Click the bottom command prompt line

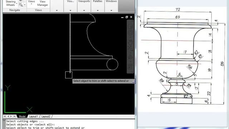45,128
